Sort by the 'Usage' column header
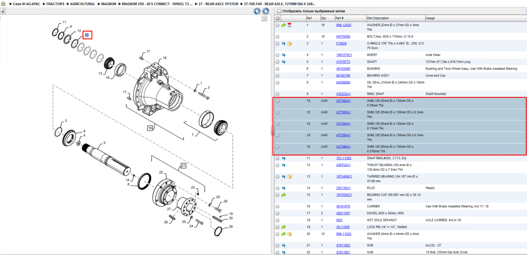The image size is (527, 255). click(430, 18)
